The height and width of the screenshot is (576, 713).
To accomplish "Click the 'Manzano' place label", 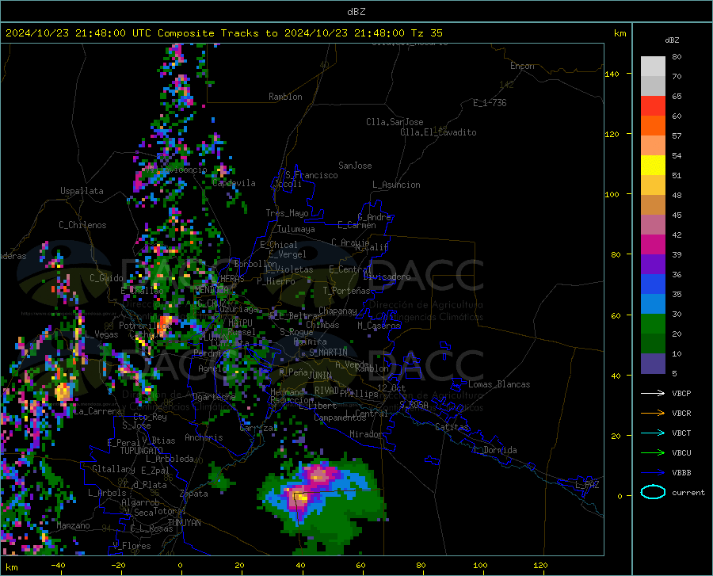I will (73, 525).
